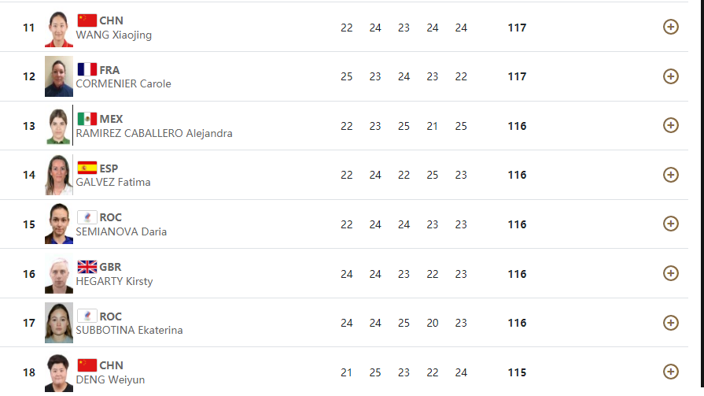
Task: Open GALVEZ Fatima's plus expander
Action: coord(670,175)
